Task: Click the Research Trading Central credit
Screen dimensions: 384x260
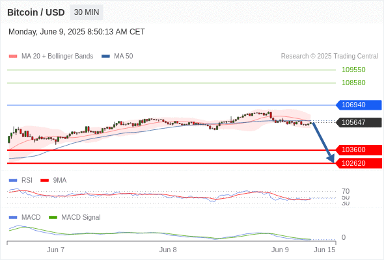Action: coord(329,57)
